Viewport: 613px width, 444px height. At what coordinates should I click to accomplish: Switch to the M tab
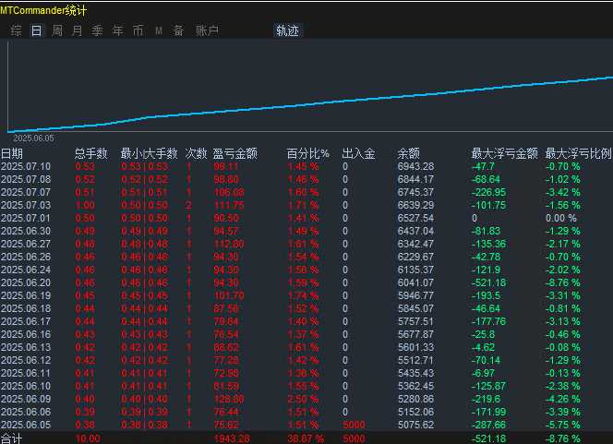[x=159, y=30]
